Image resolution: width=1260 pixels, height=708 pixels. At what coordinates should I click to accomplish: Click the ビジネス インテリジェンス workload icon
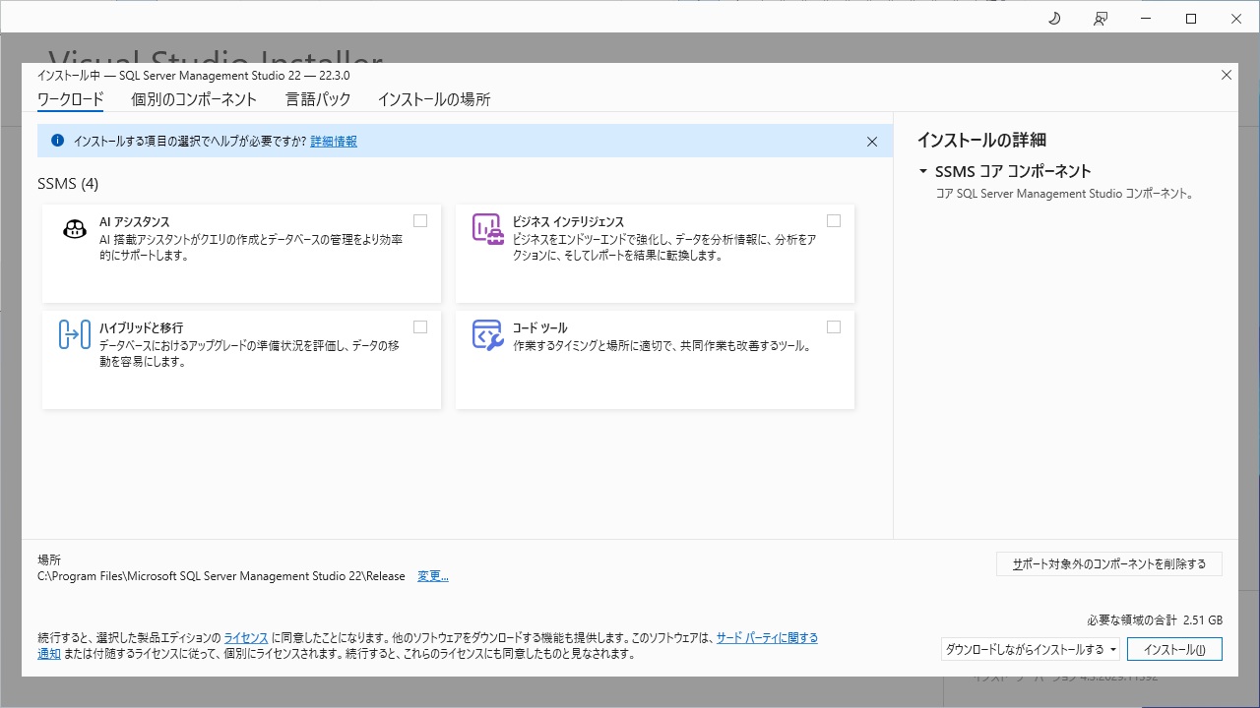coord(487,228)
